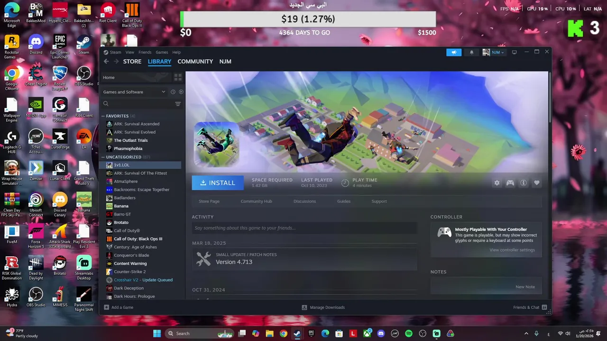The image size is (607, 341).
Task: Open library advanced filter options icon
Action: 178,104
